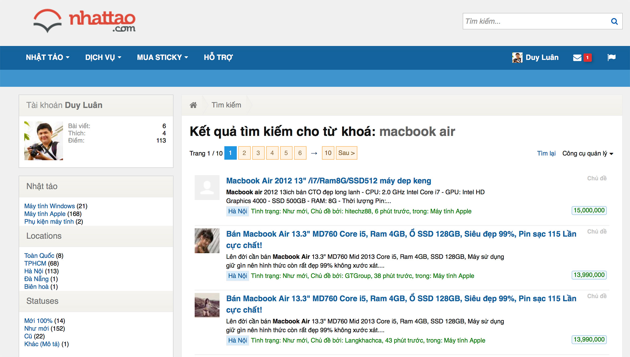Click the Điểm value 113
The width and height of the screenshot is (630, 357).
coord(161,140)
